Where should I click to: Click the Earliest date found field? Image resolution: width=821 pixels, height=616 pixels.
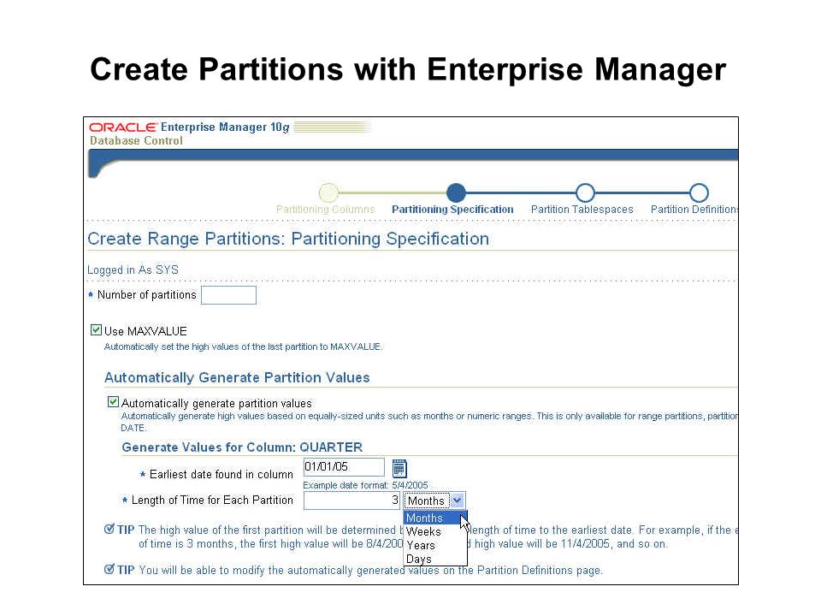(x=344, y=467)
